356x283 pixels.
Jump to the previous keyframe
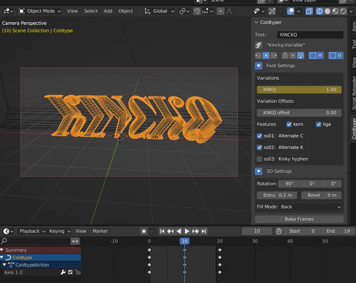[171, 231]
